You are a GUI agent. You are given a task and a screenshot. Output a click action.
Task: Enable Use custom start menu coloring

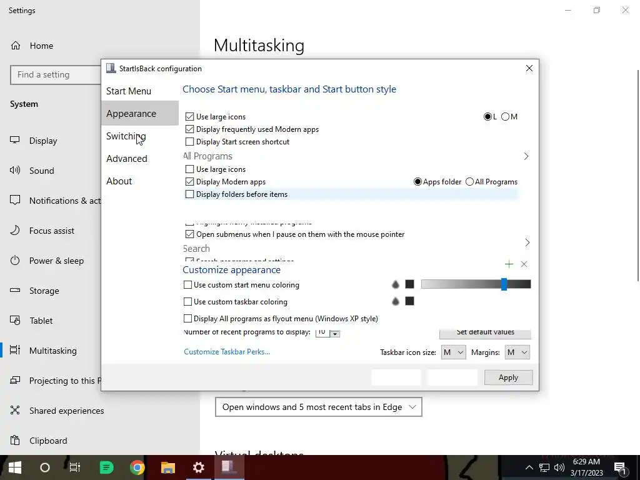pos(187,285)
